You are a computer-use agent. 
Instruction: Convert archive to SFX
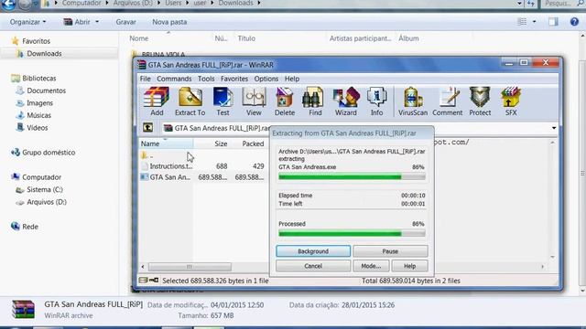(x=511, y=101)
